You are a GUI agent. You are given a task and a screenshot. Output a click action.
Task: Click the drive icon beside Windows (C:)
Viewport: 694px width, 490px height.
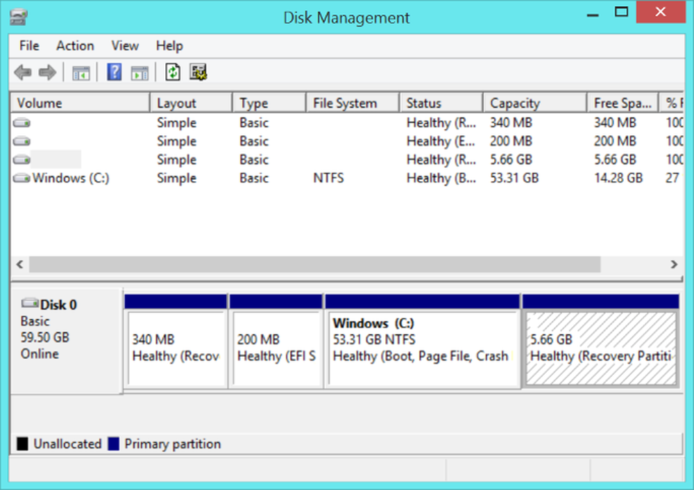point(22,178)
